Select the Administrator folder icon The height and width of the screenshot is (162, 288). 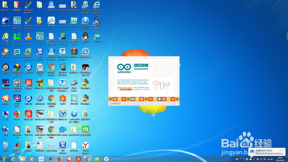coord(5,6)
